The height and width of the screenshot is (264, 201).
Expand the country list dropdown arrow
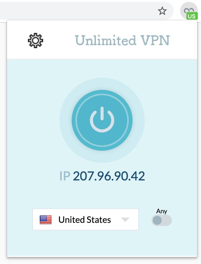[125, 220]
